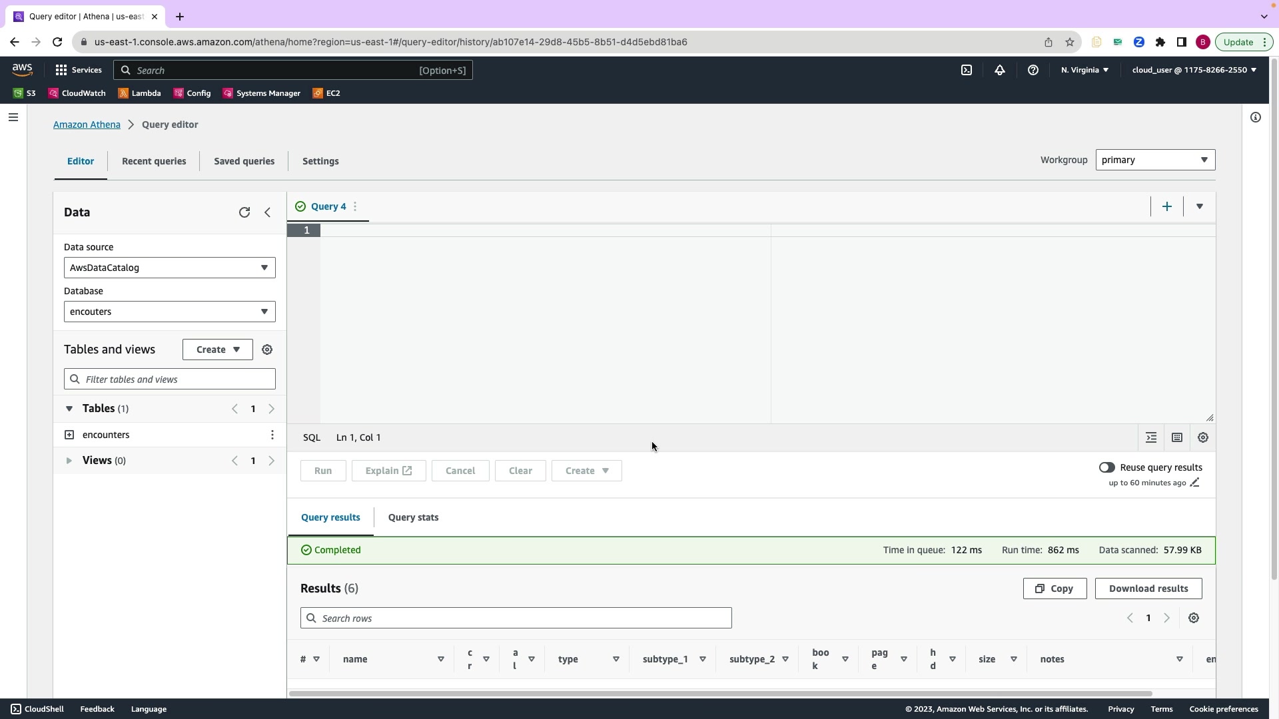Toggle Reuse query results switch
Image resolution: width=1279 pixels, height=719 pixels.
(1106, 467)
